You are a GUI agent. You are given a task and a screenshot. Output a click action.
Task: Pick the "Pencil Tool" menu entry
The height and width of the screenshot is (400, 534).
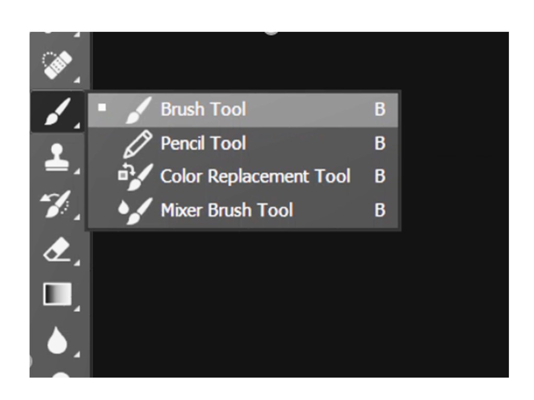pos(203,143)
